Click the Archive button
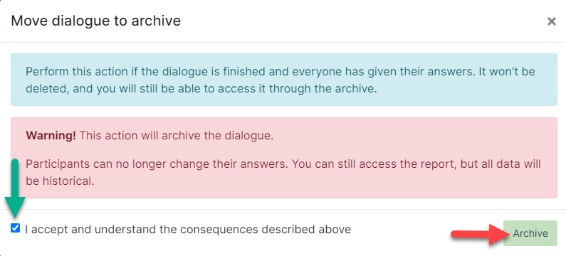Screen dimensions: 566x256 point(530,233)
